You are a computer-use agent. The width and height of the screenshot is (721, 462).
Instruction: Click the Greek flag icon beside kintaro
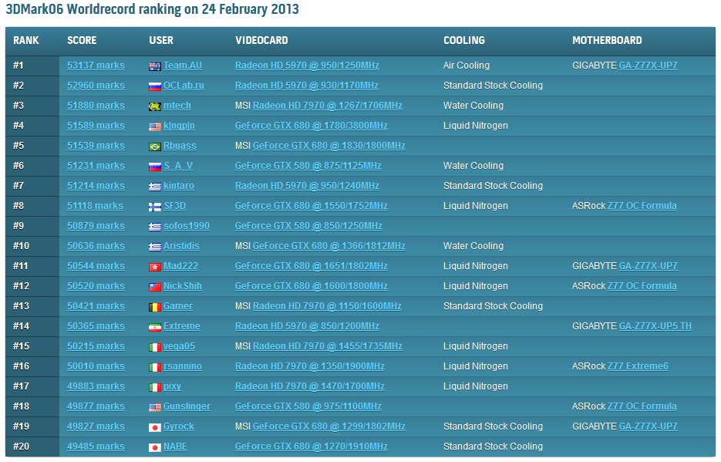point(154,187)
